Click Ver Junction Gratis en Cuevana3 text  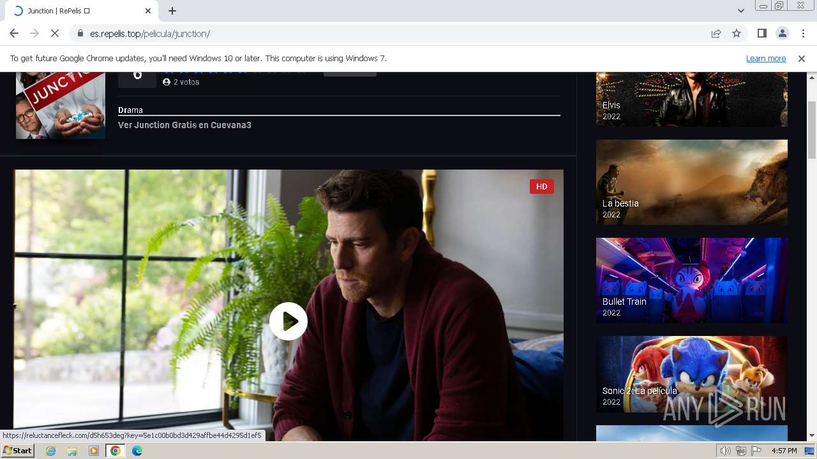tap(184, 125)
